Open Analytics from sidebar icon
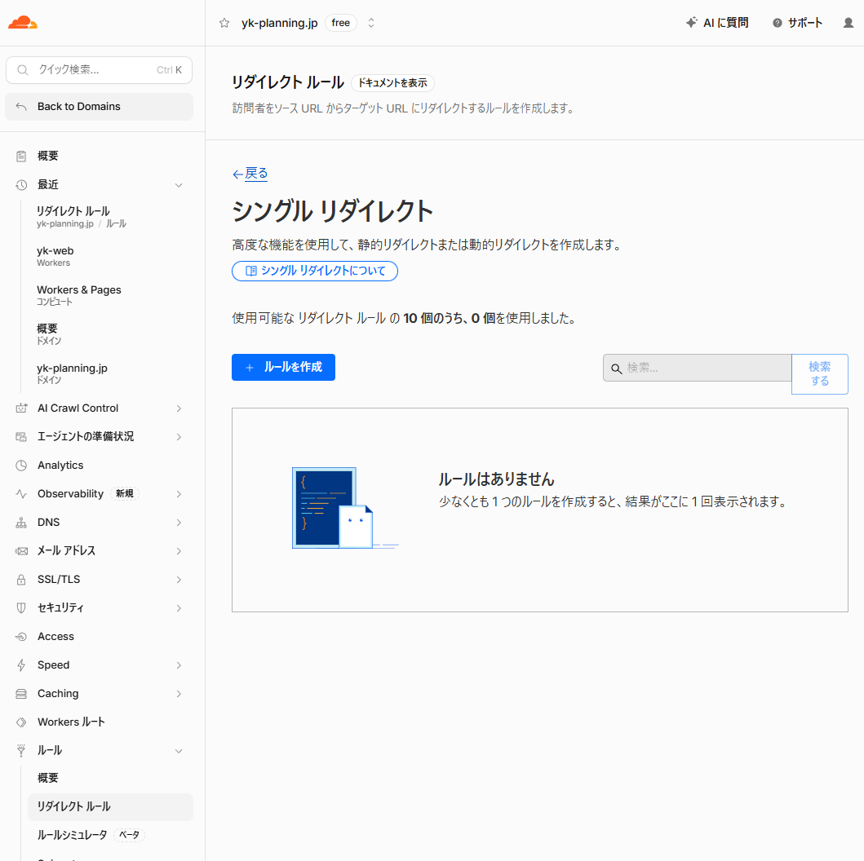The width and height of the screenshot is (864, 861). (21, 466)
